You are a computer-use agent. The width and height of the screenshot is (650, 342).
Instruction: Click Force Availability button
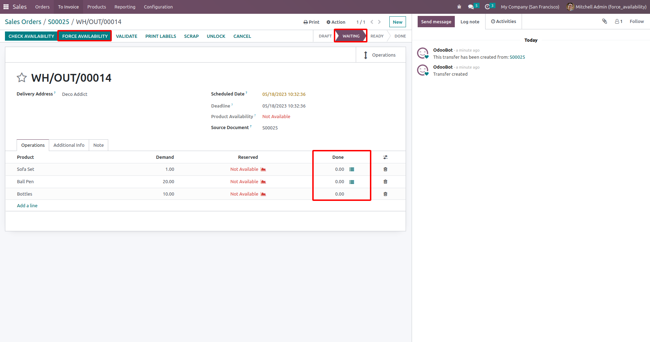point(85,36)
